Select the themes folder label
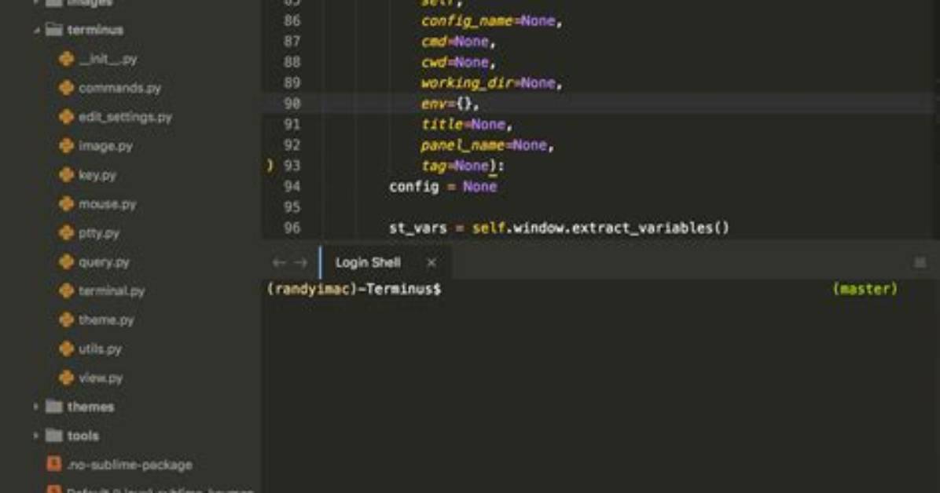 pyautogui.click(x=90, y=407)
